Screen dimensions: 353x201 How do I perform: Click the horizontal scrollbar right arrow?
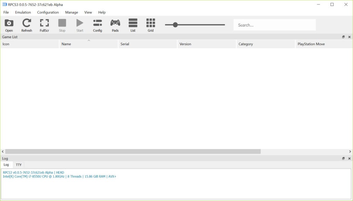(350, 151)
